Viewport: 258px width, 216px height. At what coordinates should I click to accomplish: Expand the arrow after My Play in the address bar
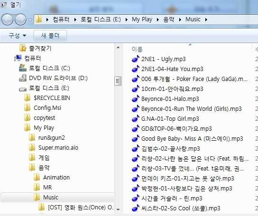pos(158,20)
